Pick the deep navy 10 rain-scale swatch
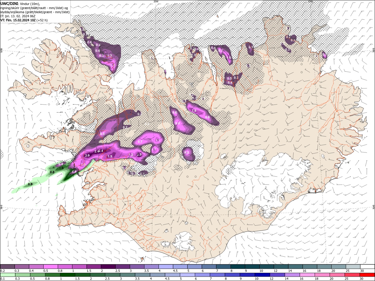 coord(262,275)
